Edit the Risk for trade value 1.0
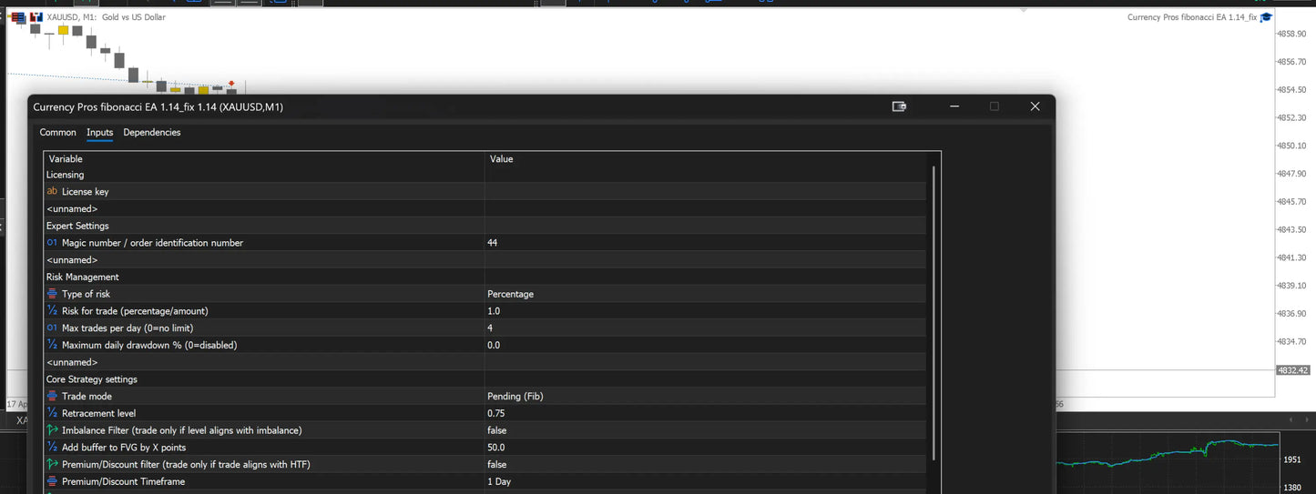This screenshot has width=1316, height=494. (x=705, y=311)
